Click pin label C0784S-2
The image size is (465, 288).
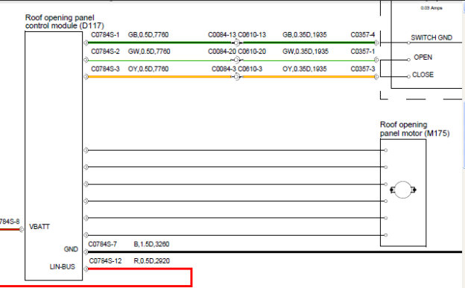pyautogui.click(x=105, y=51)
